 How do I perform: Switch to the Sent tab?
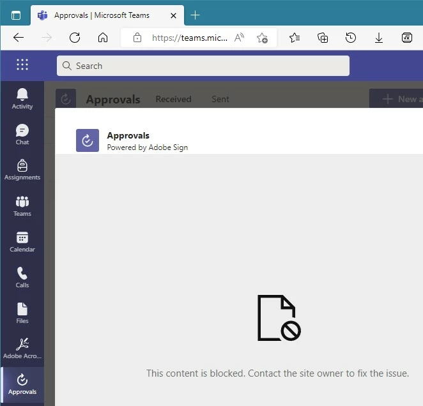(x=220, y=99)
